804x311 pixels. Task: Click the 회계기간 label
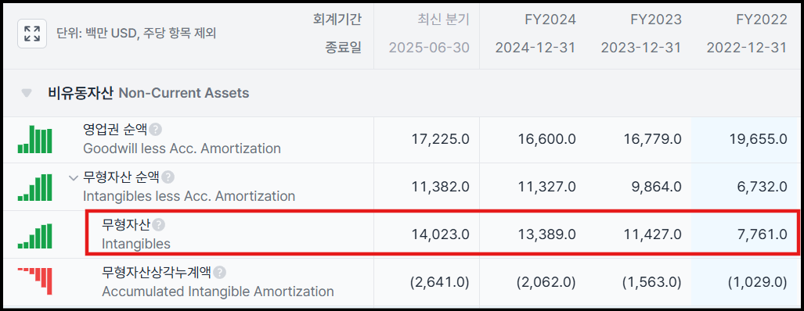coord(337,20)
